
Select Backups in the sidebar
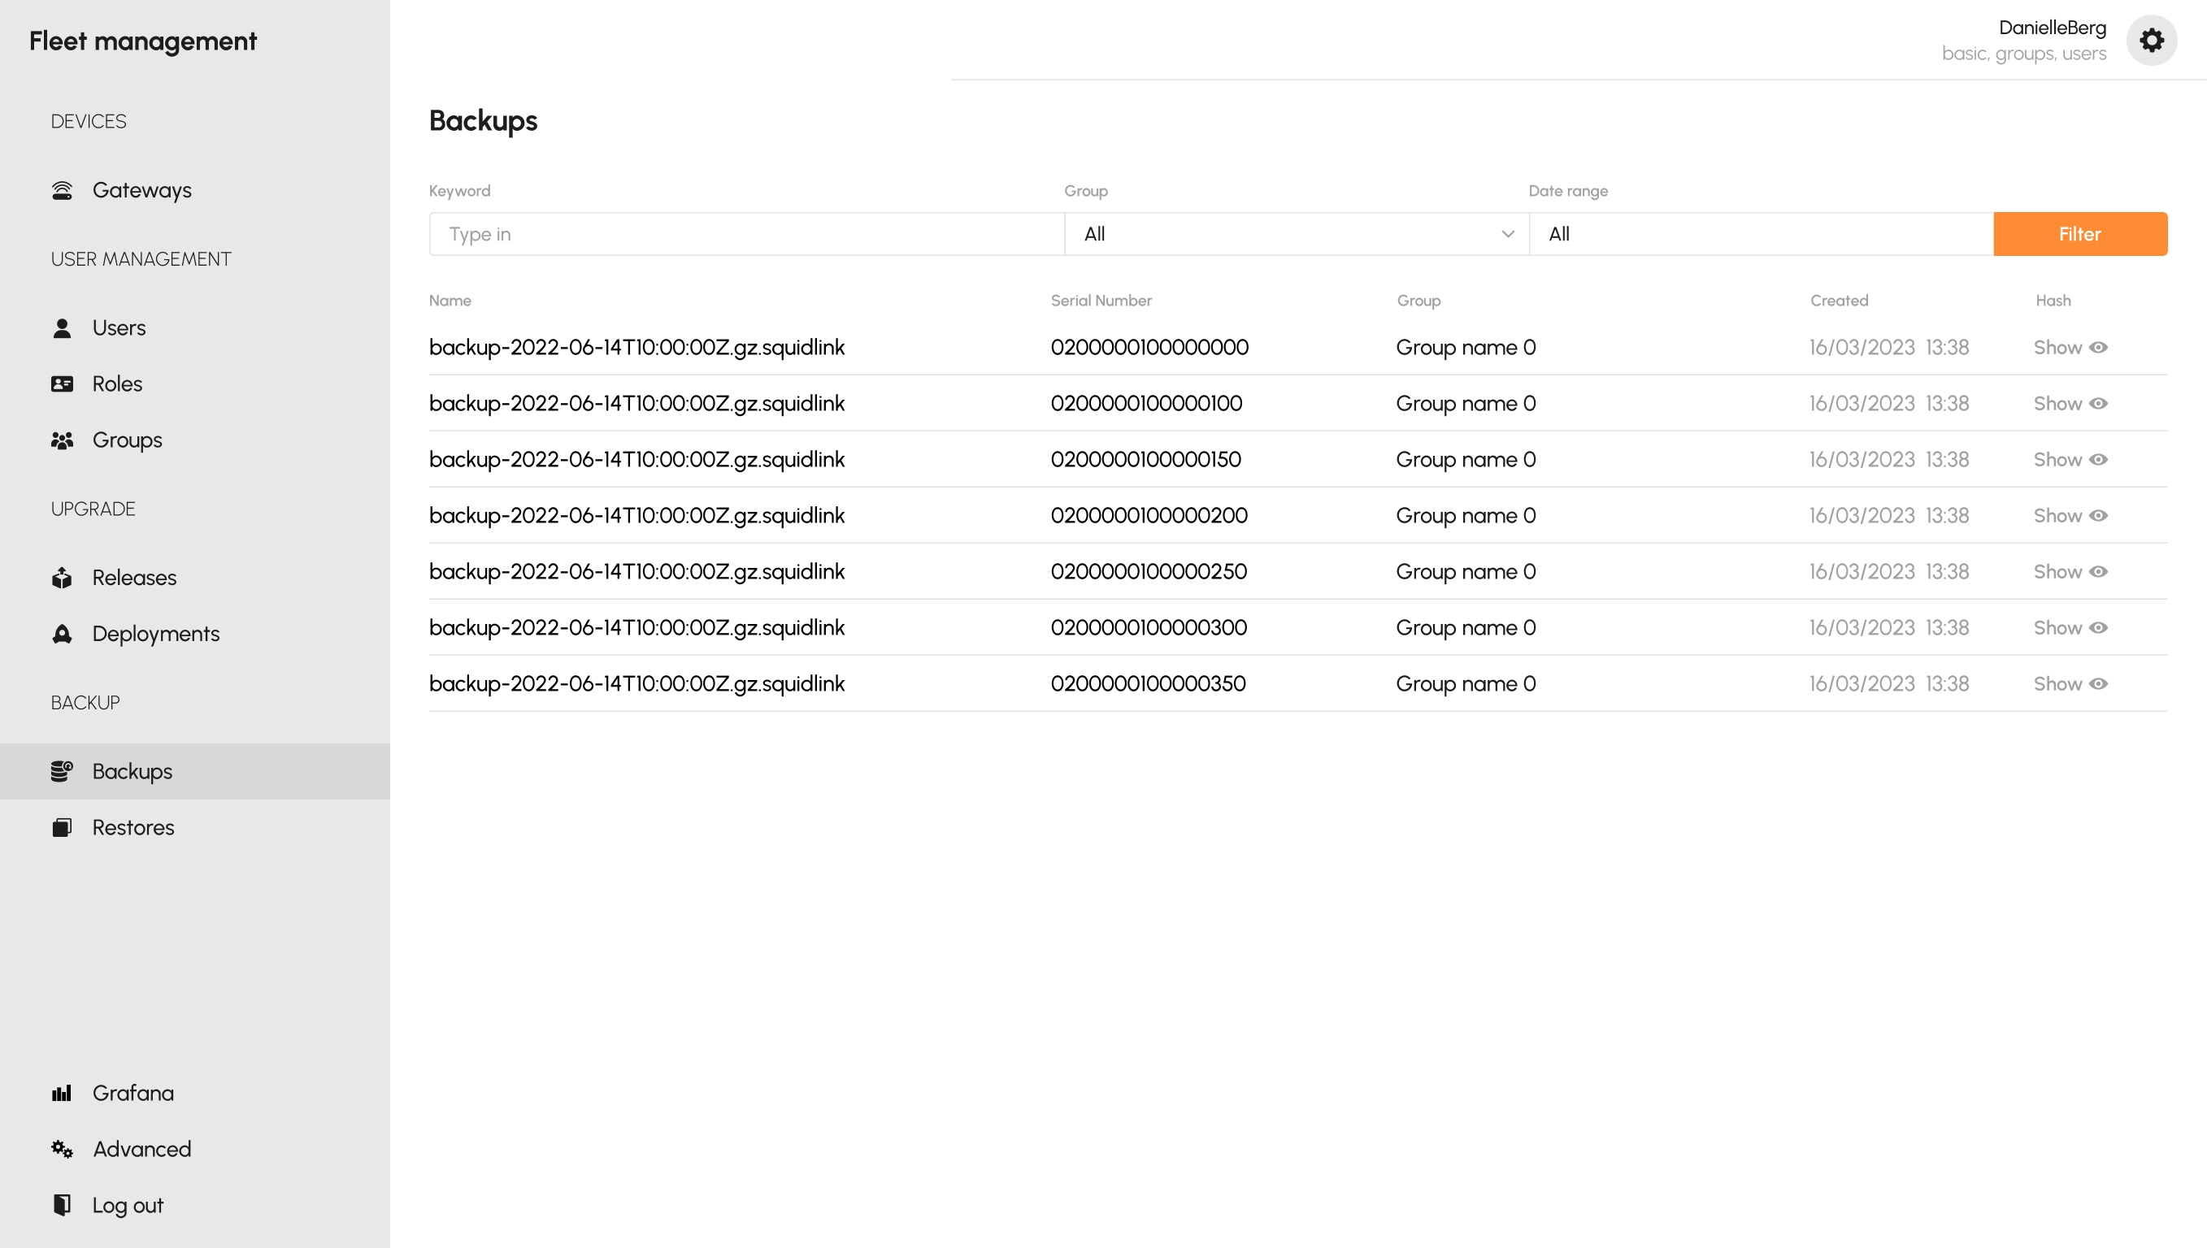click(x=194, y=771)
